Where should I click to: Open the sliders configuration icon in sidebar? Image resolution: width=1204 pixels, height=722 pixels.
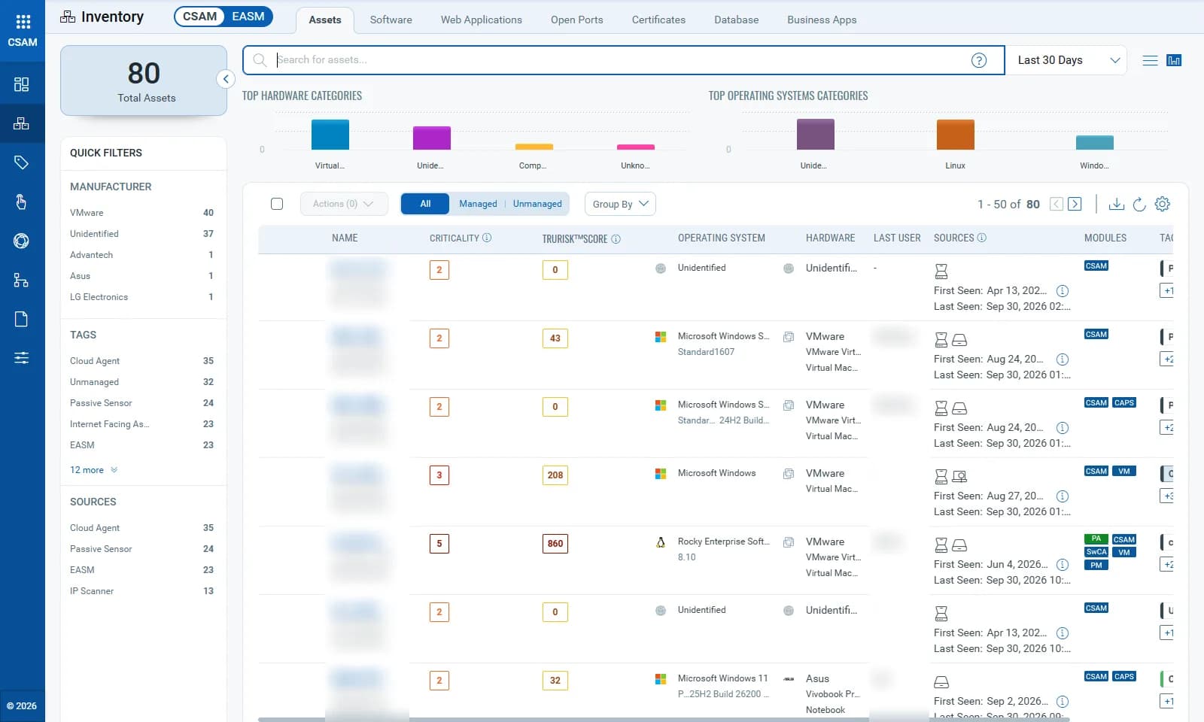point(22,358)
